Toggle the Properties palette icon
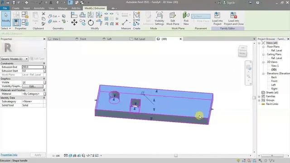Image resolution: width=290 pixels, height=163 pixels. (16, 23)
